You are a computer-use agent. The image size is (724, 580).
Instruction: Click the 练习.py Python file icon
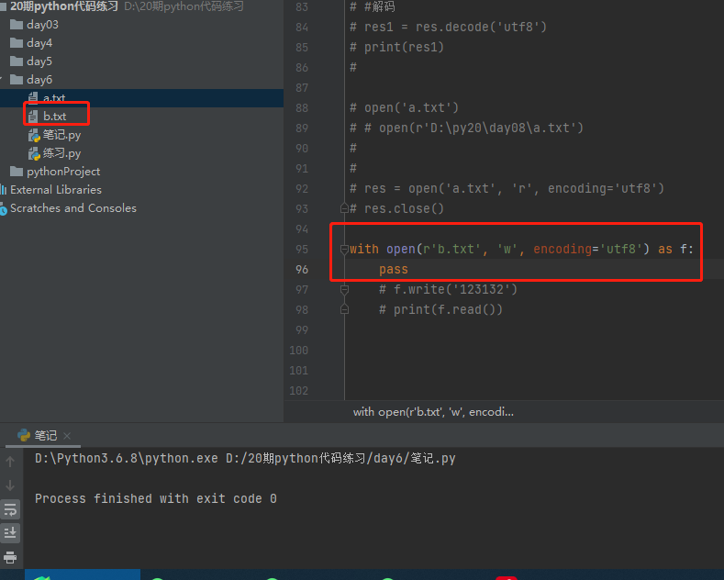34,154
